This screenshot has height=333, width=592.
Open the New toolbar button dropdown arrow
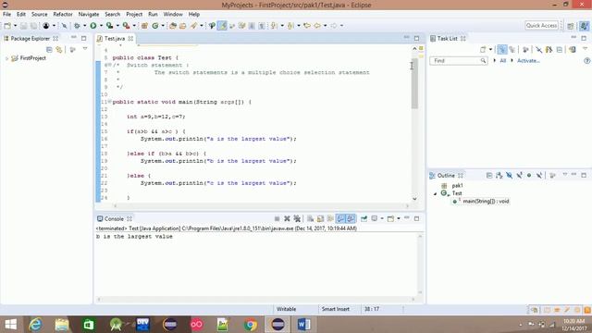point(15,26)
